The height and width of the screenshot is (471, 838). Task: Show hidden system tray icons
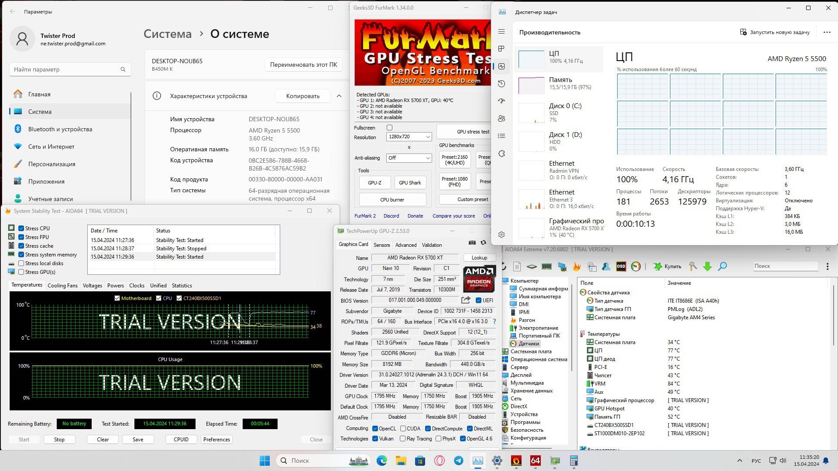[739, 461]
